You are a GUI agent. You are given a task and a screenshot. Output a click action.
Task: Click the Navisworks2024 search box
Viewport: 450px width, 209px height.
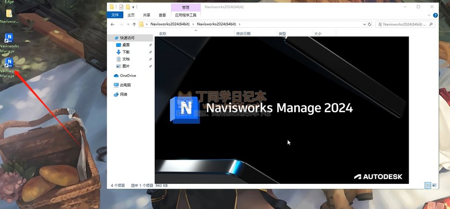point(404,24)
